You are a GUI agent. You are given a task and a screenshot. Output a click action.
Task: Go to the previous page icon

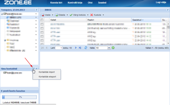coord(47,48)
